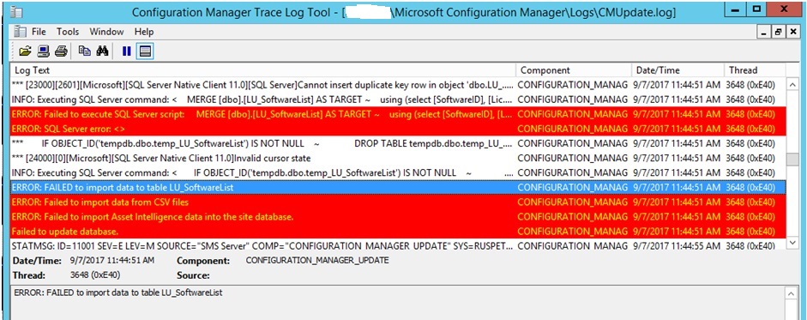Click the document icon beside File menu
Viewport: 807px width, 320px height.
click(20, 32)
